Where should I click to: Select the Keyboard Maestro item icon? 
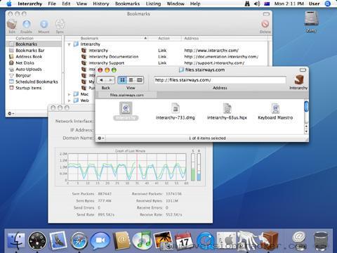275,108
